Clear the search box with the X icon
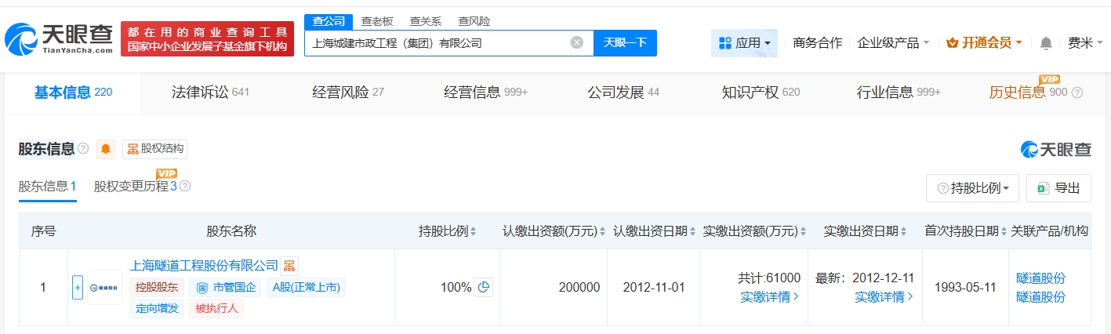This screenshot has width=1111, height=334. coord(576,43)
